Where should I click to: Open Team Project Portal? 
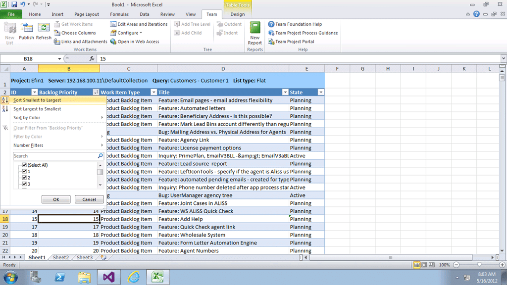pyautogui.click(x=291, y=42)
